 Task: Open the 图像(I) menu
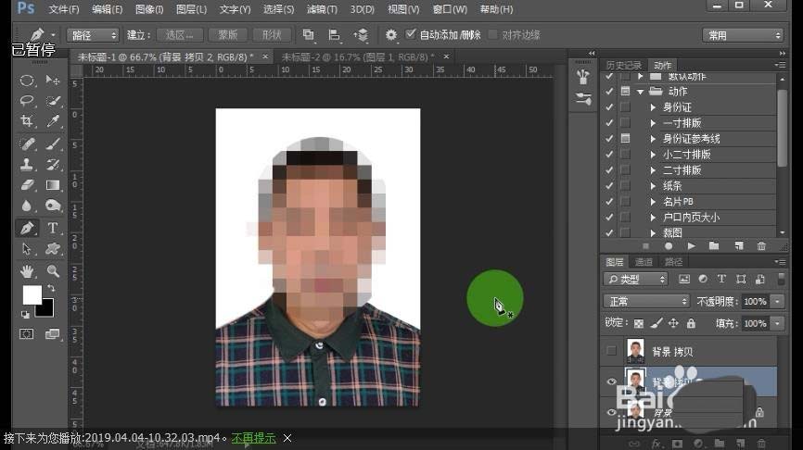click(x=149, y=9)
